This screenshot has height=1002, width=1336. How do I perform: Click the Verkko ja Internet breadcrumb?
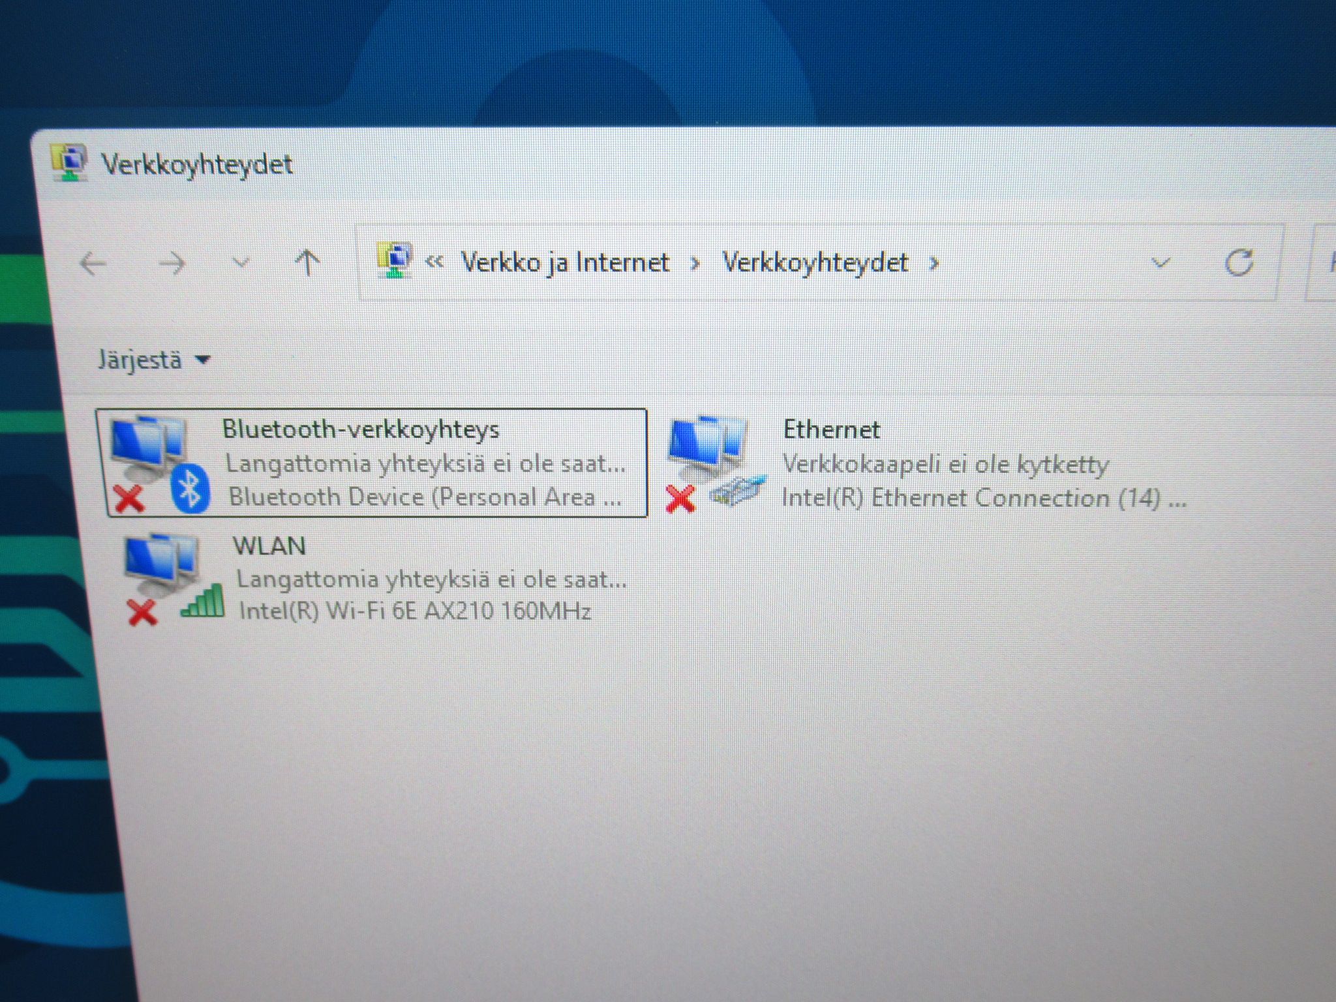pos(565,262)
